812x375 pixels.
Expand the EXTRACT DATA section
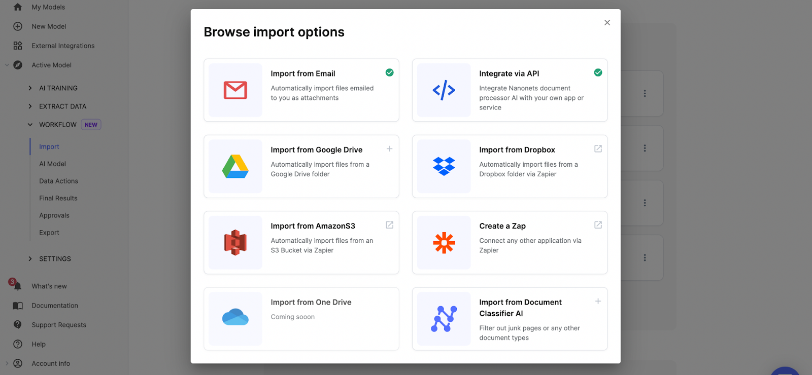(x=30, y=106)
